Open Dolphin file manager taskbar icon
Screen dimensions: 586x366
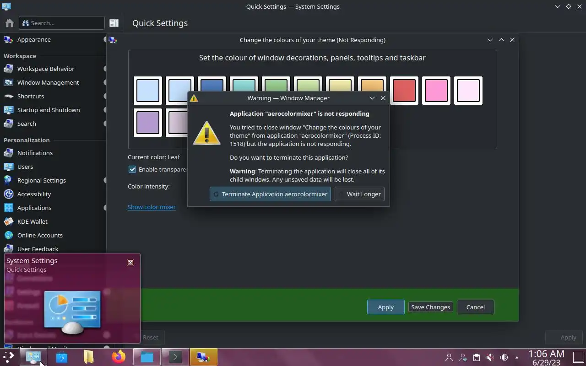(x=147, y=357)
